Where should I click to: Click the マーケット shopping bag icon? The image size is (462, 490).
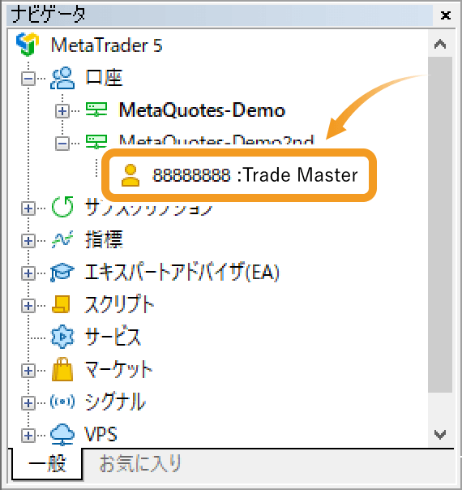click(62, 369)
